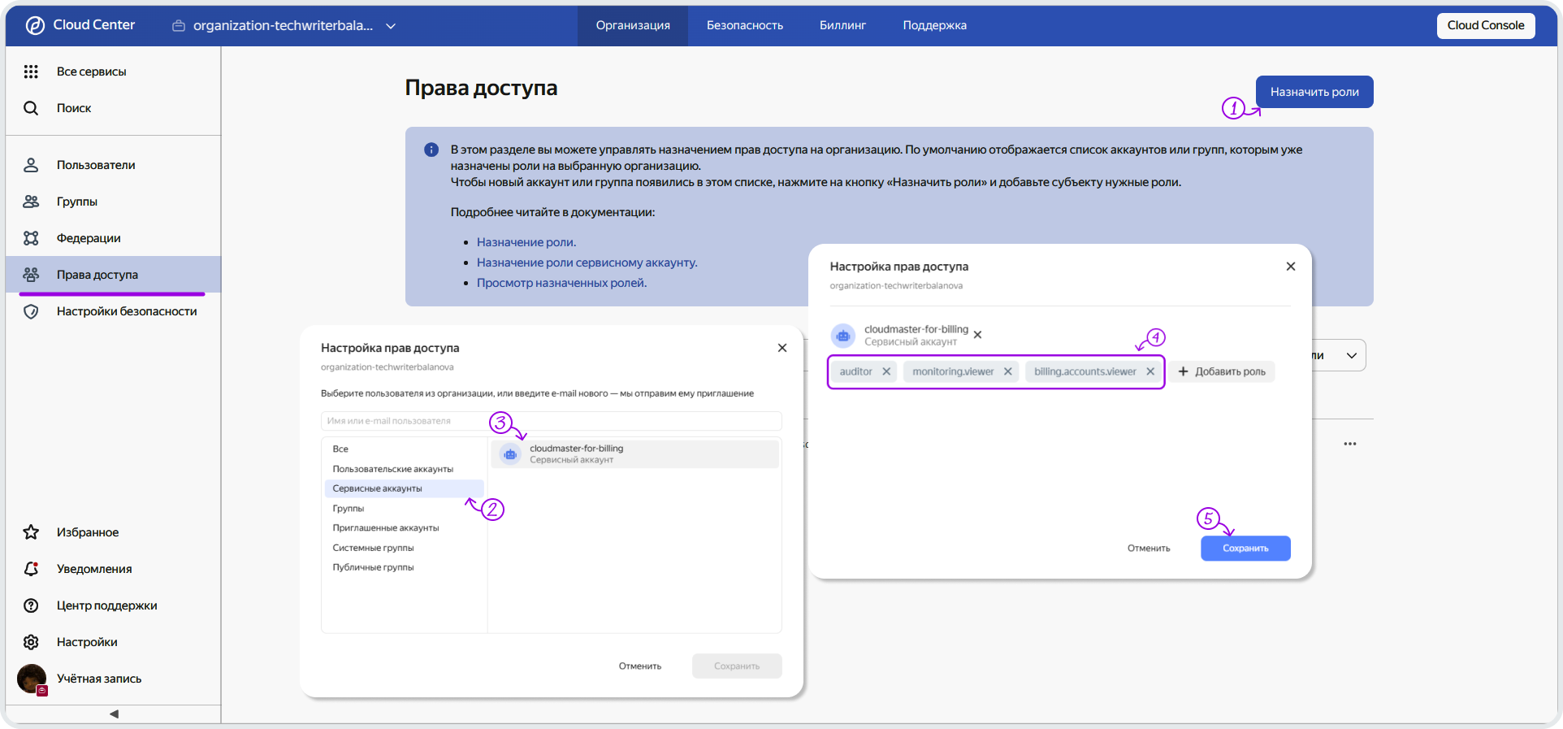The height and width of the screenshot is (729, 1563).
Task: Click Add role button
Action: 1222,371
